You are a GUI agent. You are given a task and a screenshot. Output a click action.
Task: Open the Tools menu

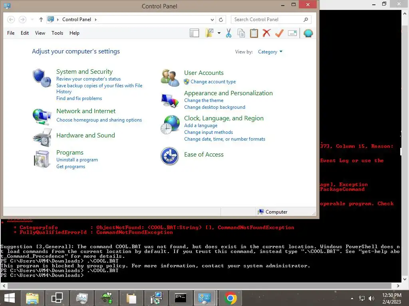point(58,33)
